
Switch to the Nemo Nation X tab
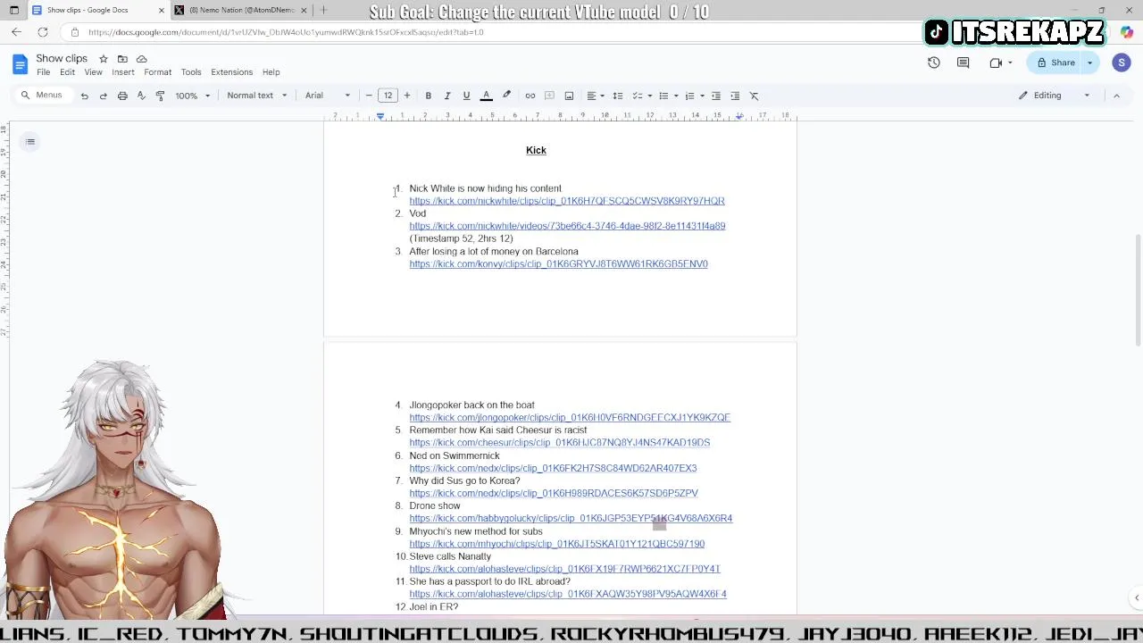pos(241,10)
